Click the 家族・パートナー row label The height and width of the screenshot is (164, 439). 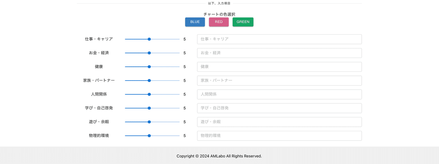click(99, 81)
